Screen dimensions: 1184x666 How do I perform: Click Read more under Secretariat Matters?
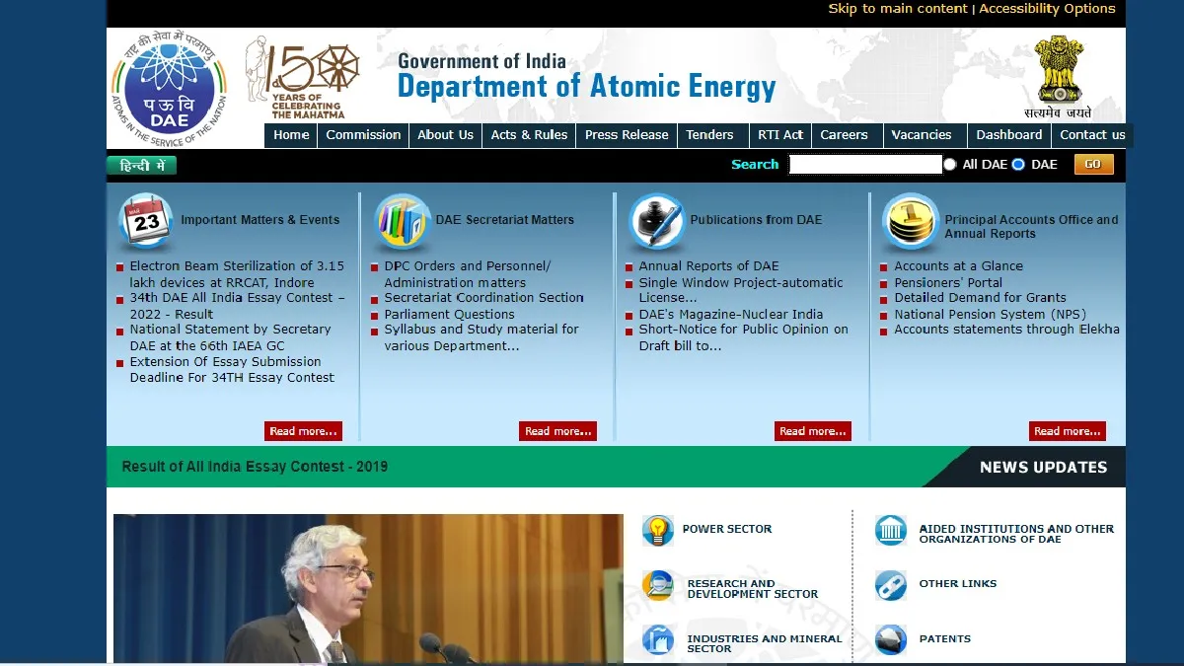(x=558, y=431)
